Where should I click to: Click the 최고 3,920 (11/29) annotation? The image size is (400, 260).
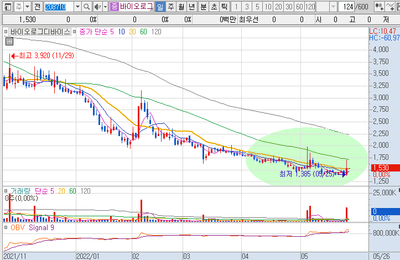coord(43,55)
